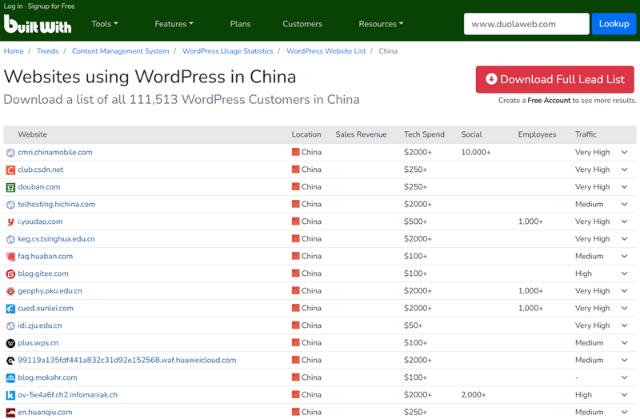640x419 pixels.
Task: Click the 10,000+ social value
Action: point(476,152)
